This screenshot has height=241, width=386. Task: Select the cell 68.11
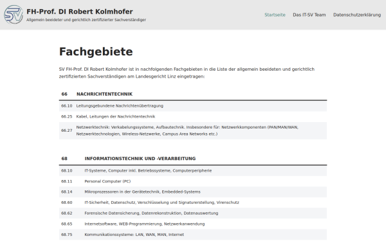(67, 181)
